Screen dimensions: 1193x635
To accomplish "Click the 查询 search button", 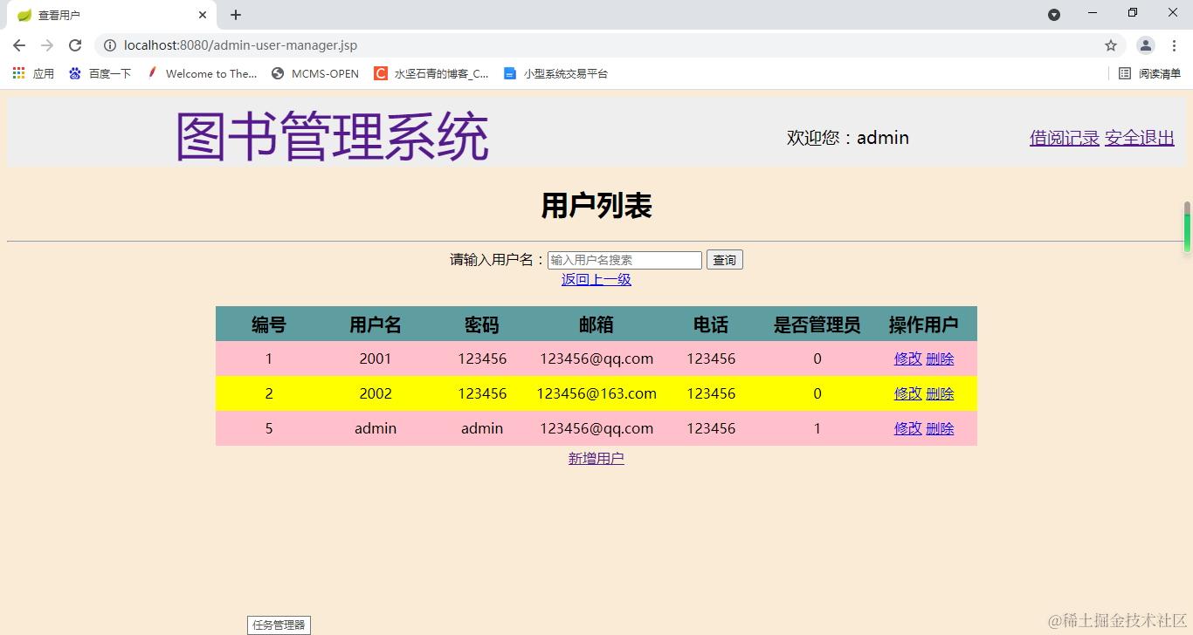I will click(x=724, y=259).
